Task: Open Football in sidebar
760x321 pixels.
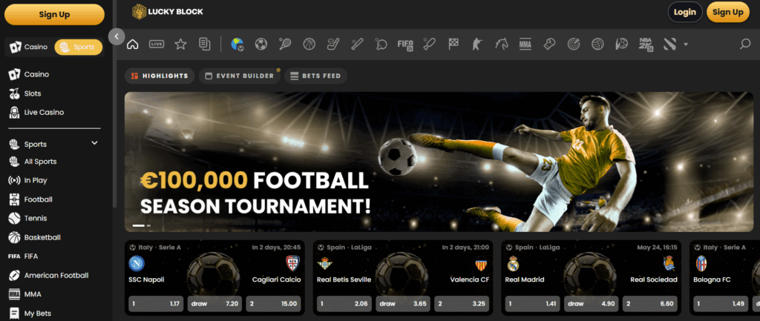Action: (30, 199)
